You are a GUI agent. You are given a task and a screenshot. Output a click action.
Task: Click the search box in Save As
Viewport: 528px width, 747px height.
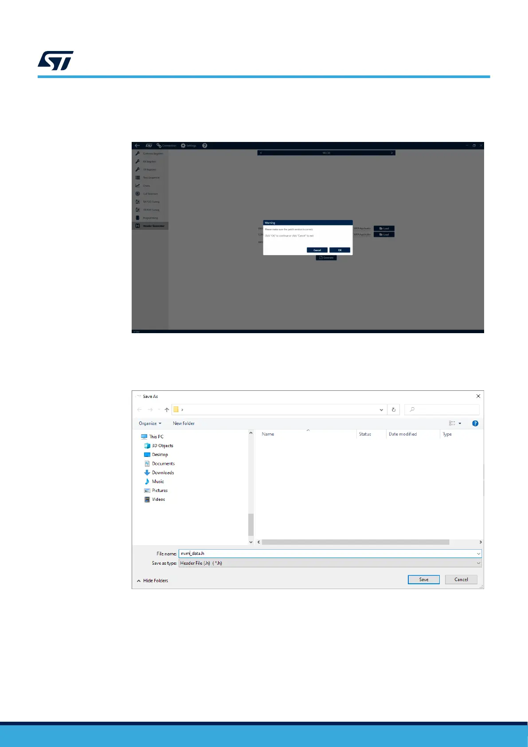click(x=442, y=409)
